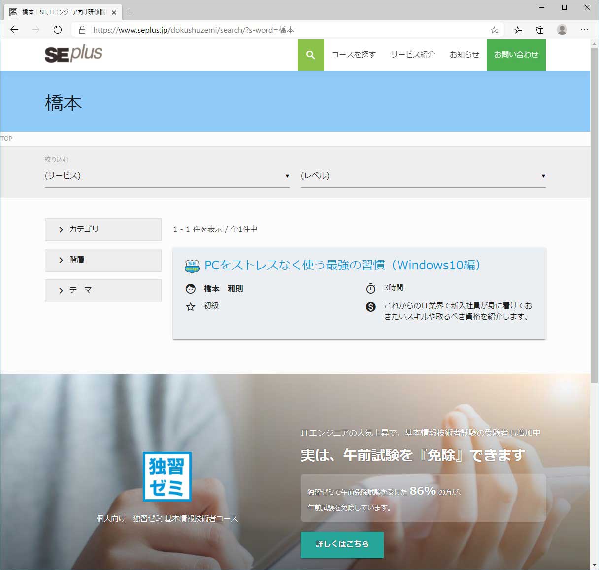
Task: Open the サービス紹介 menu
Action: pyautogui.click(x=413, y=55)
